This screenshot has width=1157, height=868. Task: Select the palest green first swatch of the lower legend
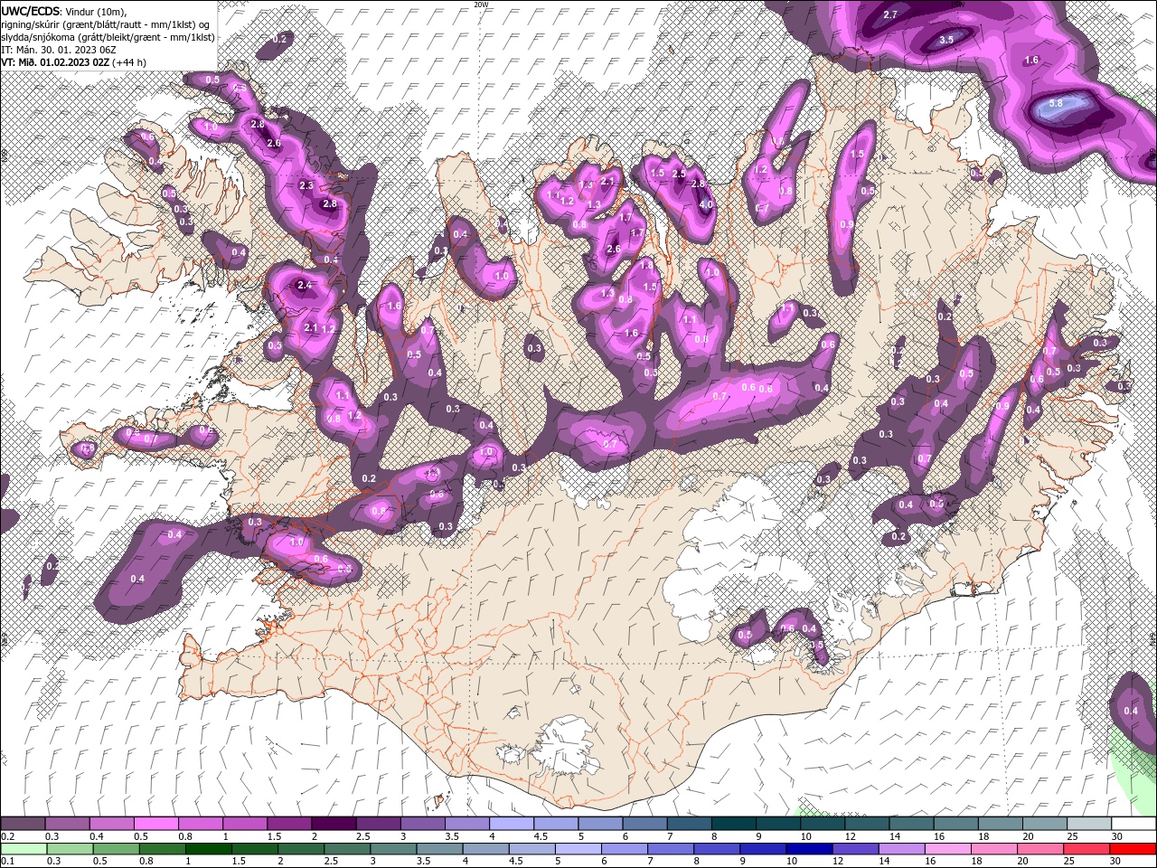pyautogui.click(x=23, y=850)
